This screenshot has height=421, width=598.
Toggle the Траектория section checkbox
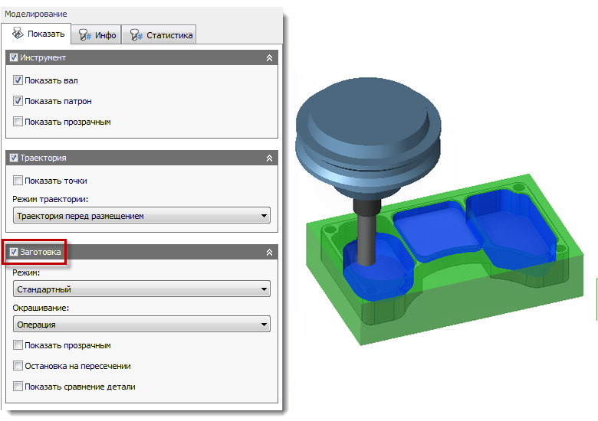(14, 158)
